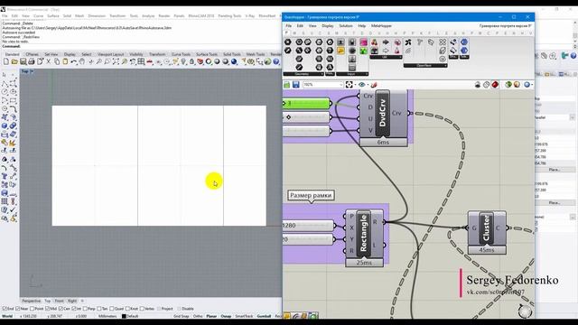This screenshot has height=325, width=578.
Task: Toggle the End osnap checkbox
Action: click(5, 309)
